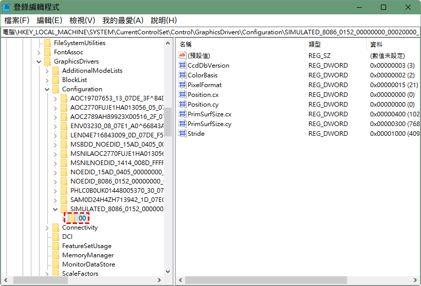The height and width of the screenshot is (286, 421).
Task: Select the PrimSurfSize.cx value
Action: [x=209, y=114]
